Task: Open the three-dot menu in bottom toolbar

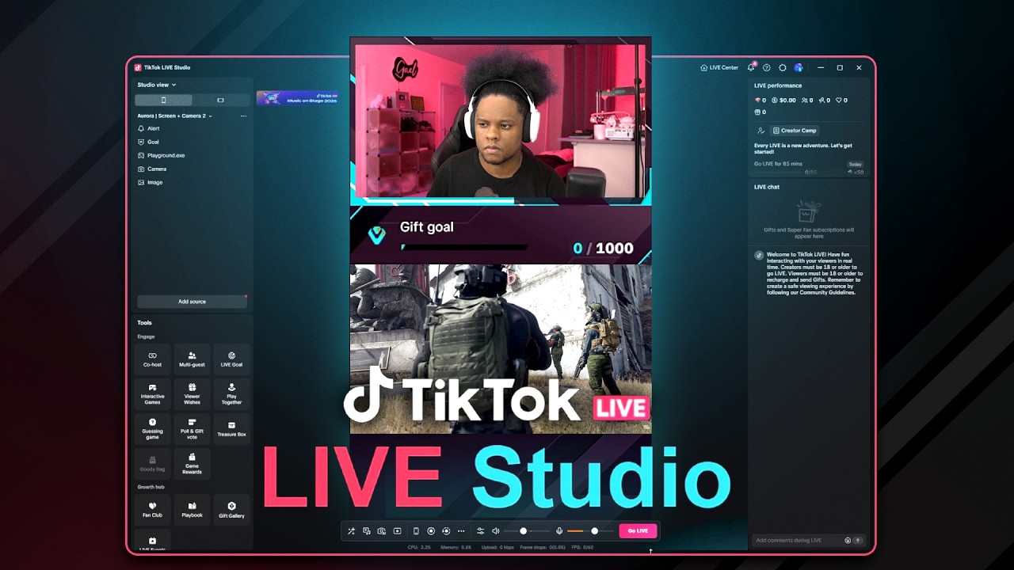Action: tap(461, 531)
